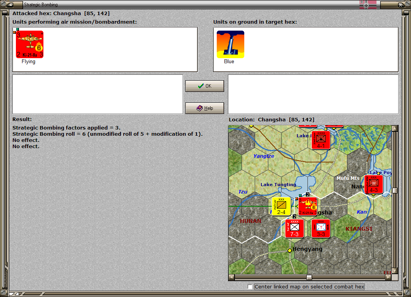Click the map's right scroll arrow
The image size is (411, 297).
[389, 277]
